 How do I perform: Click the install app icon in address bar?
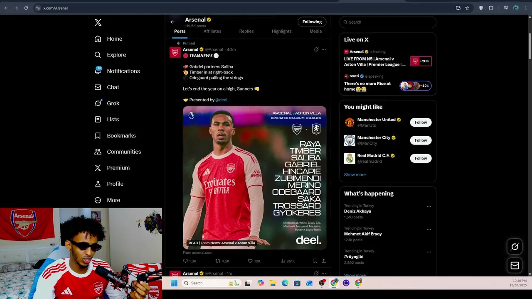[458, 8]
